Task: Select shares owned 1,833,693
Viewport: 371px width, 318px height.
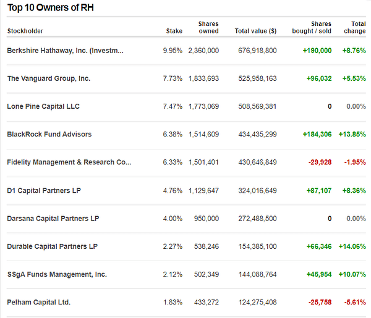Action: tap(203, 78)
